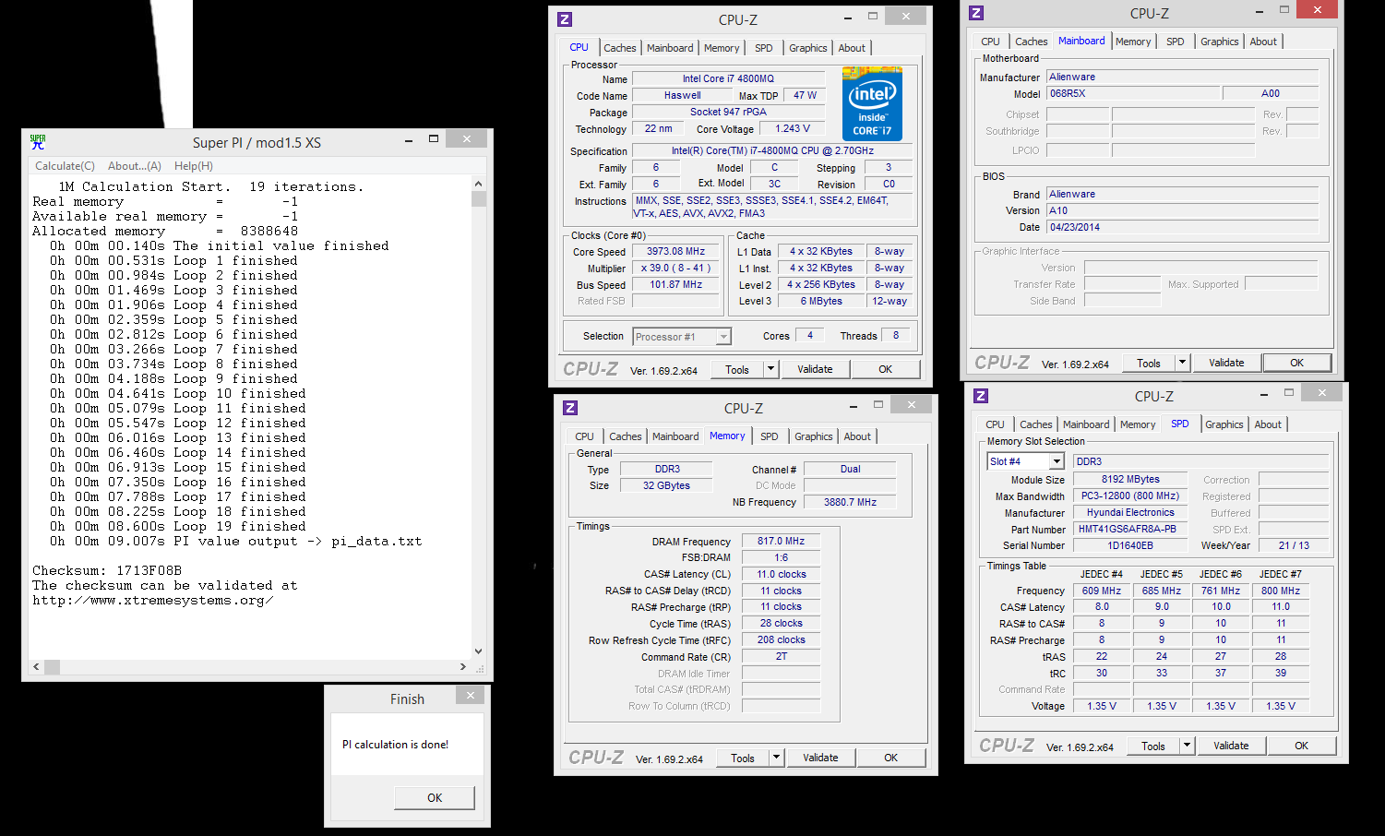The height and width of the screenshot is (836, 1385).
Task: Open the Calculate(C) menu in Super PI
Action: pos(65,166)
